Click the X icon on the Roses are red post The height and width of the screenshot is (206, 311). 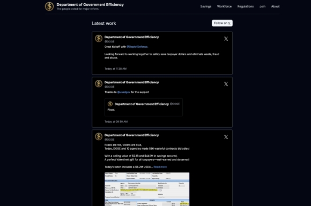point(226,137)
